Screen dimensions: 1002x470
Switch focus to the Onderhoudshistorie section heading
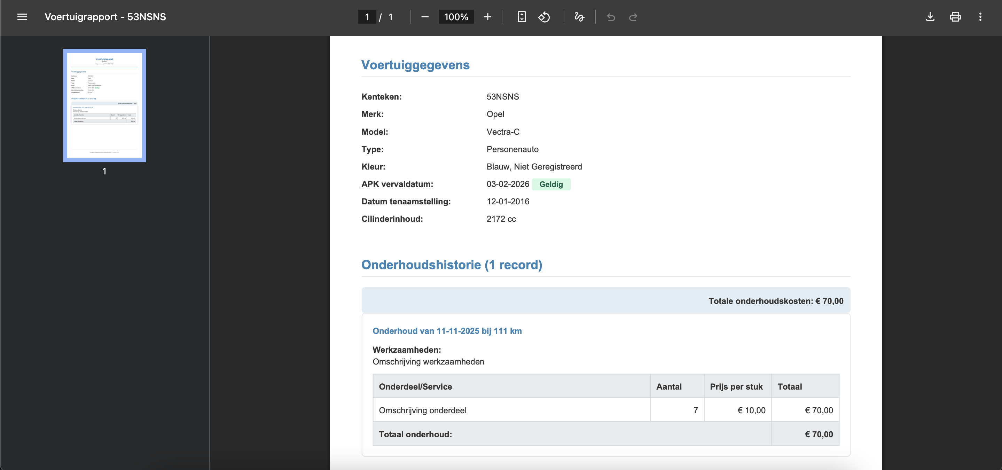[x=452, y=265]
